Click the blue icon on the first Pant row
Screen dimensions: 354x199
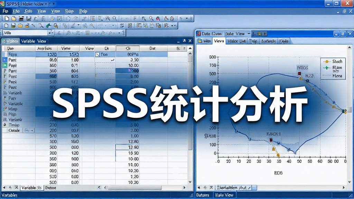[x=5, y=60]
